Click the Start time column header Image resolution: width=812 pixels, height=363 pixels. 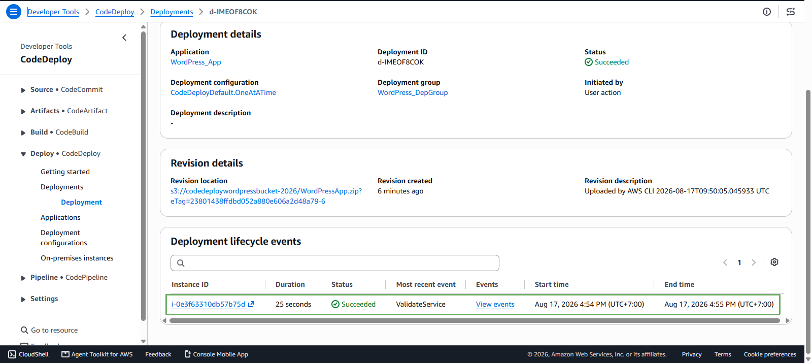(x=552, y=284)
